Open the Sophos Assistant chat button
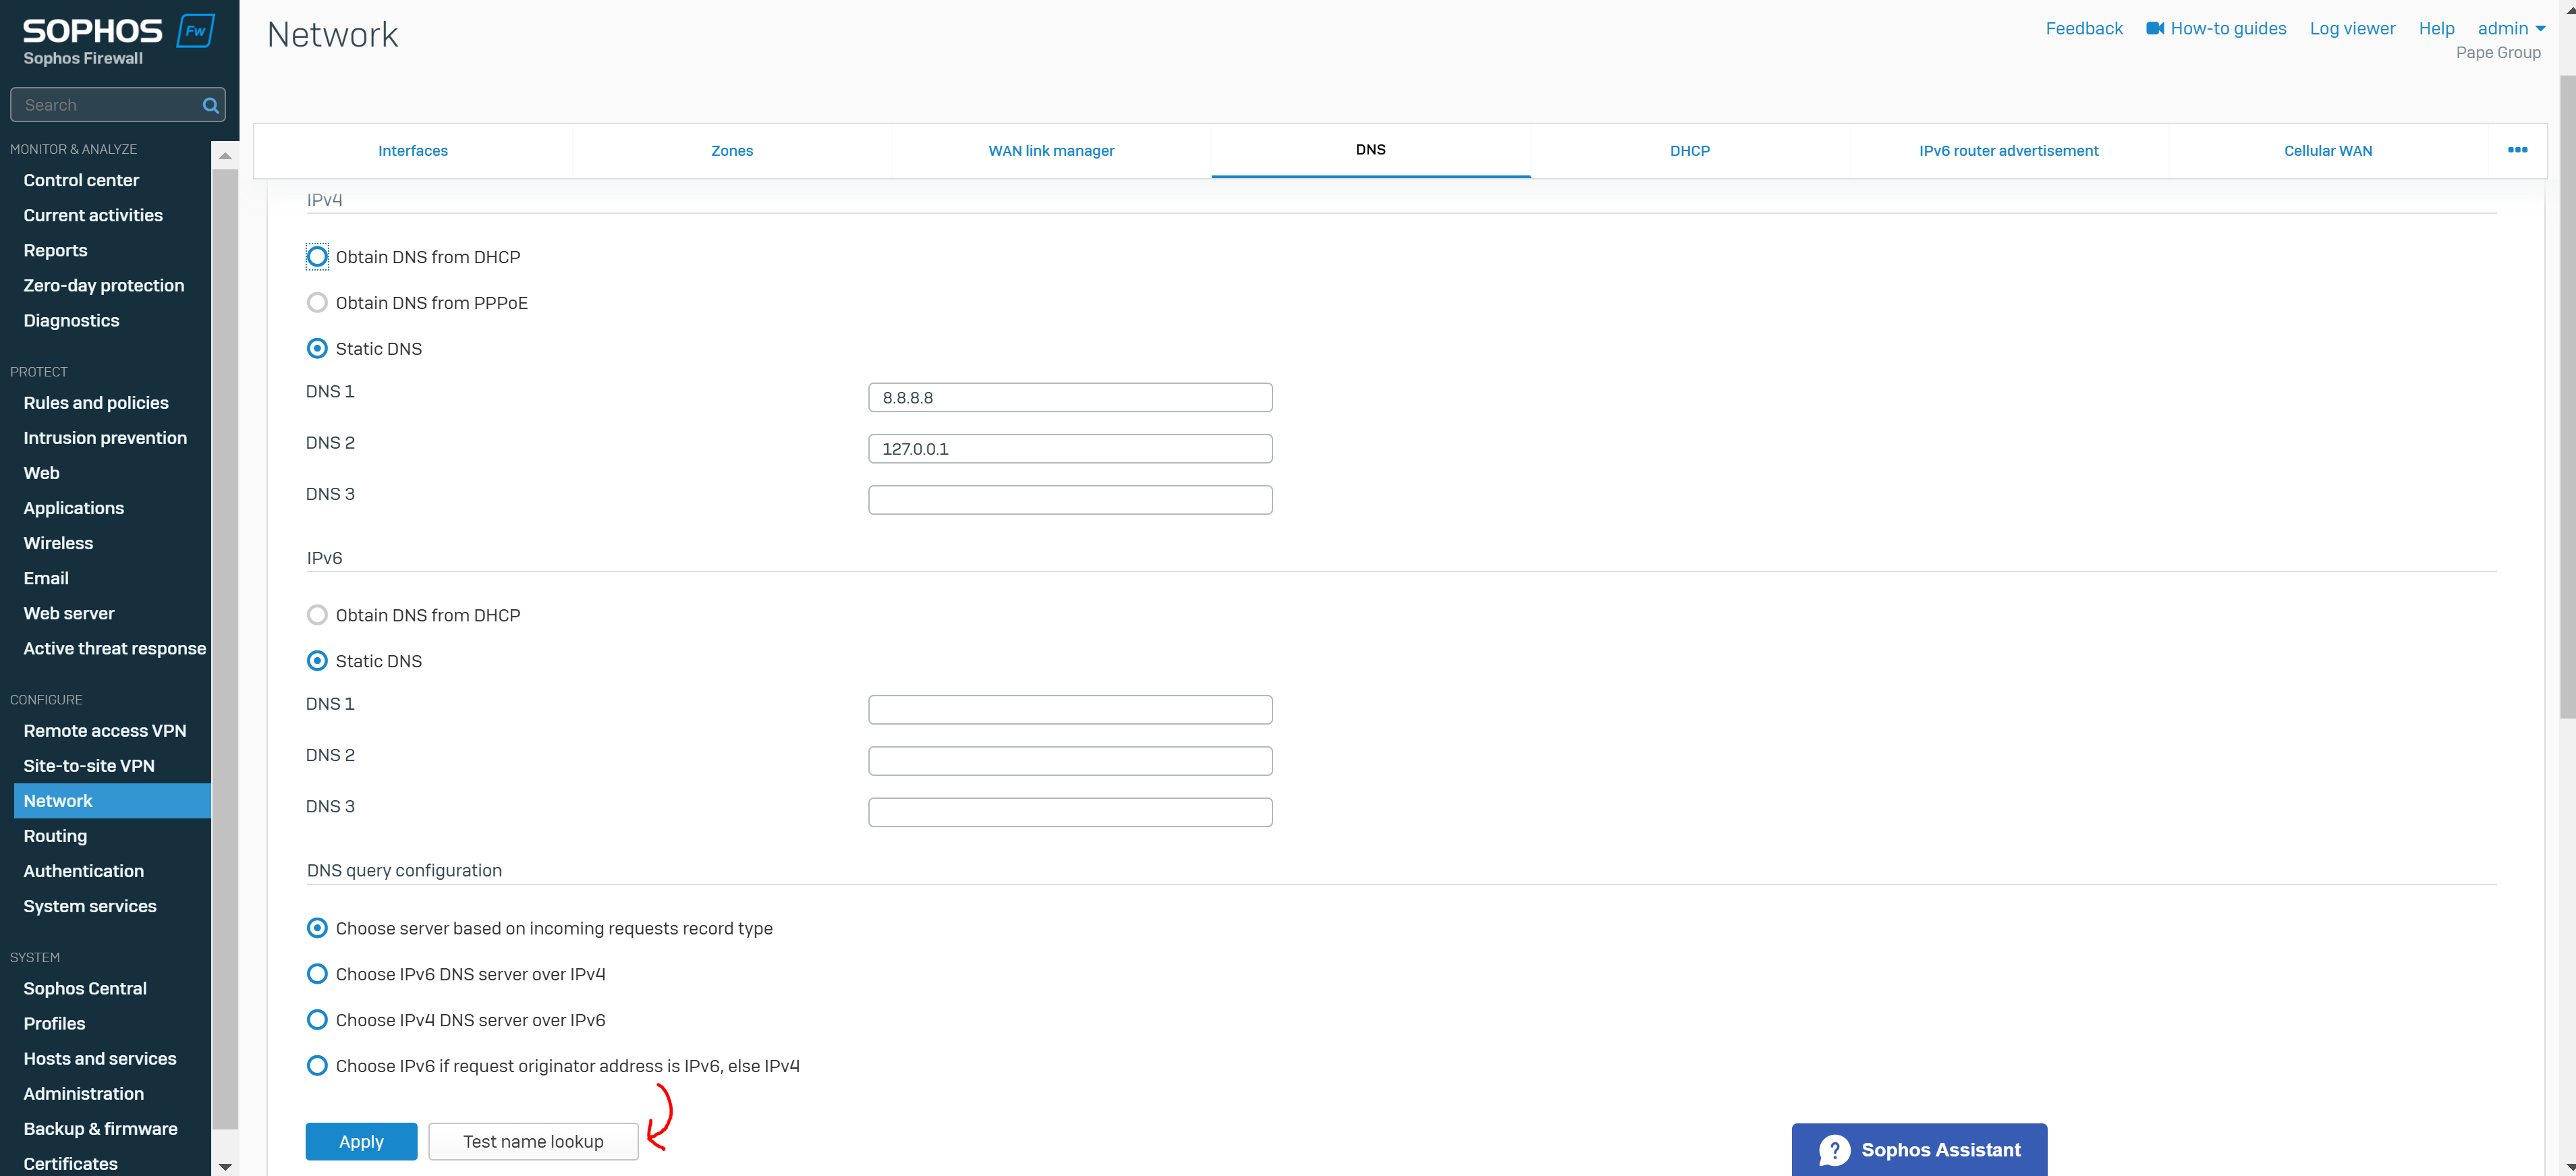This screenshot has width=2576, height=1176. point(1919,1150)
